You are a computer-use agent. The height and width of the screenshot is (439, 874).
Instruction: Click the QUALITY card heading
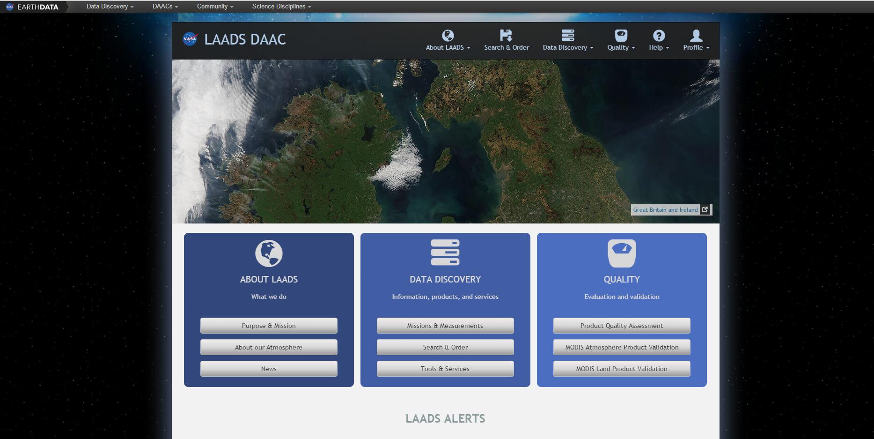[x=622, y=279]
